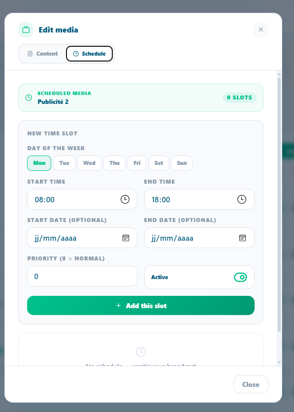Open the Start Time clock picker icon
Viewport: 294px width, 412px height.
(x=125, y=199)
